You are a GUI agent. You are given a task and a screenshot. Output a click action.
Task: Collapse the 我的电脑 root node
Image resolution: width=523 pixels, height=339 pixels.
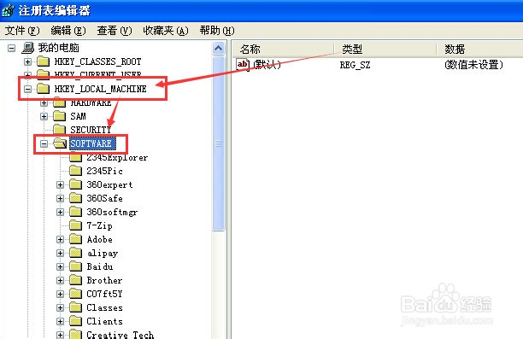[x=12, y=49]
